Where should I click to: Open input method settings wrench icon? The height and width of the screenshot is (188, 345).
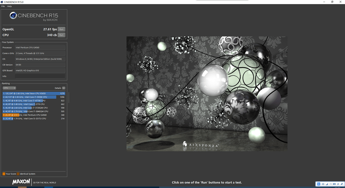[x=342, y=184]
